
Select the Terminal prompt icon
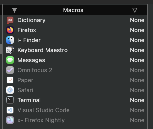tap(10, 100)
